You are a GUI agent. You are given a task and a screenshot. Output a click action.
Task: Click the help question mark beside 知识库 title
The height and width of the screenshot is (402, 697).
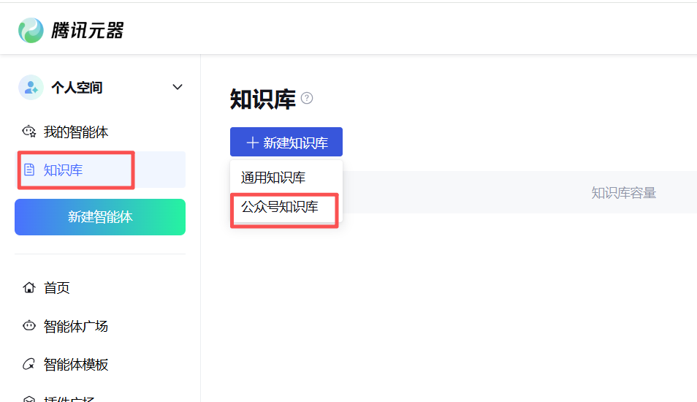307,98
